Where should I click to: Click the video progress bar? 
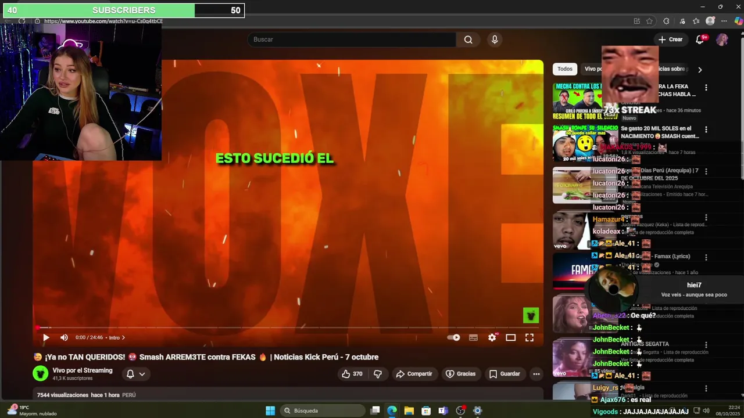(x=288, y=327)
